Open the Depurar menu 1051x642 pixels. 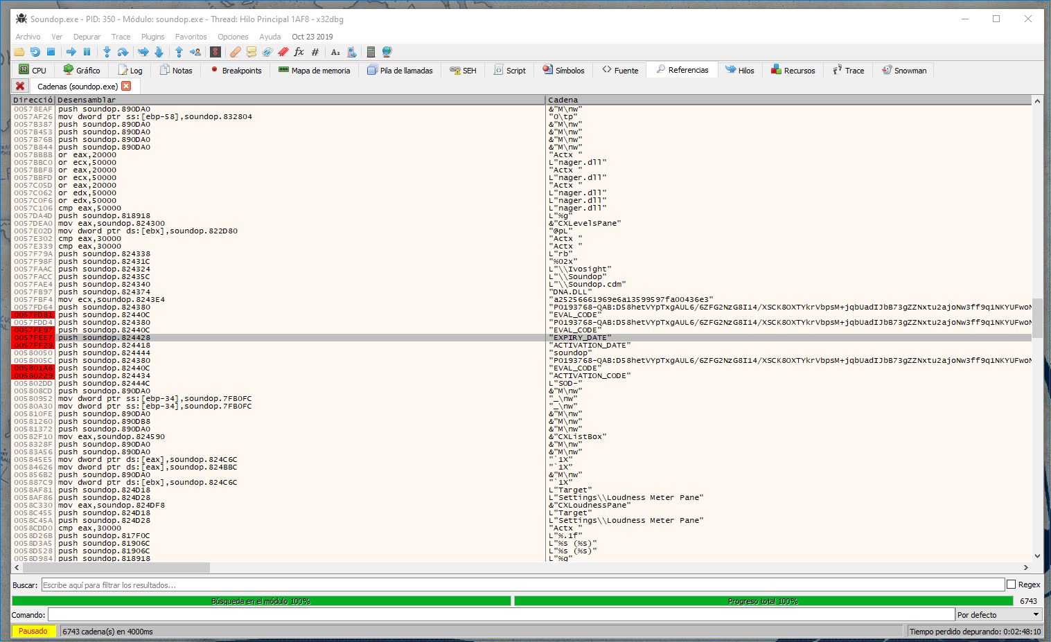(x=87, y=37)
